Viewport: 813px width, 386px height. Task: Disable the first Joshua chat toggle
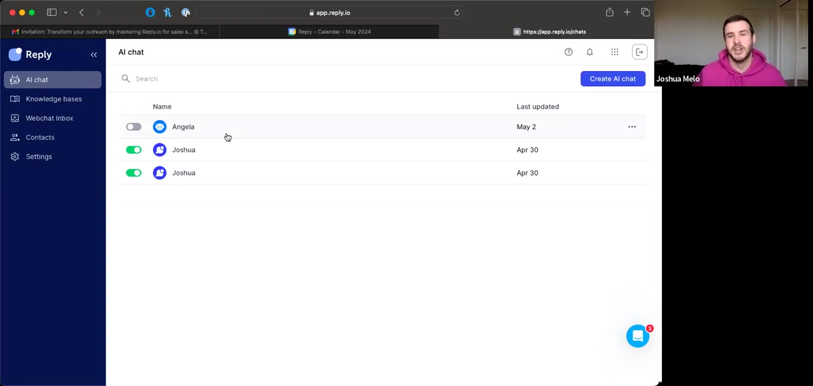pyautogui.click(x=133, y=150)
